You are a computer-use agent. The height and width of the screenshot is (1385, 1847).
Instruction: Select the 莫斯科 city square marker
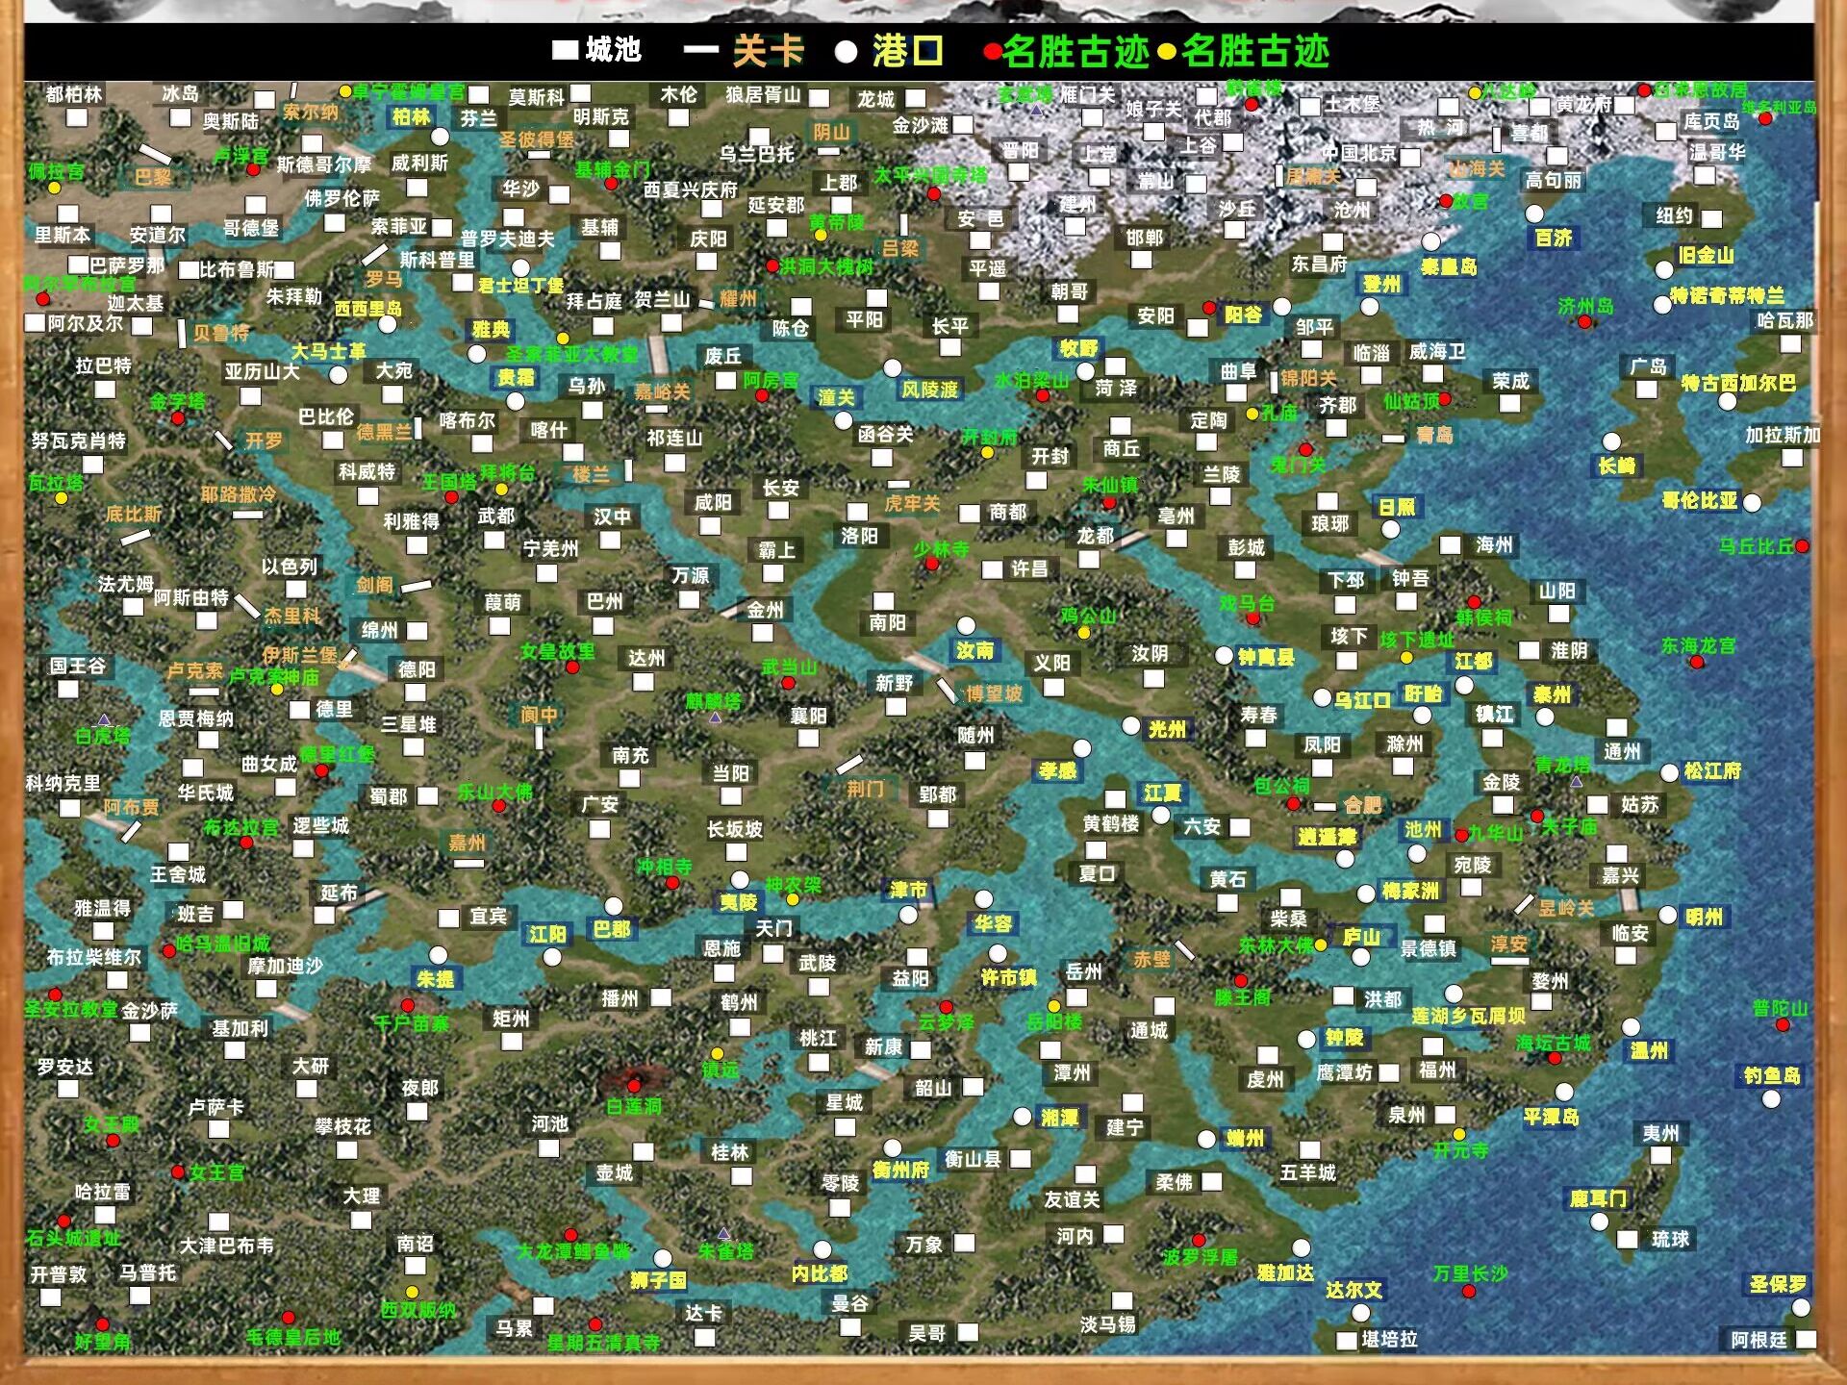tap(580, 93)
